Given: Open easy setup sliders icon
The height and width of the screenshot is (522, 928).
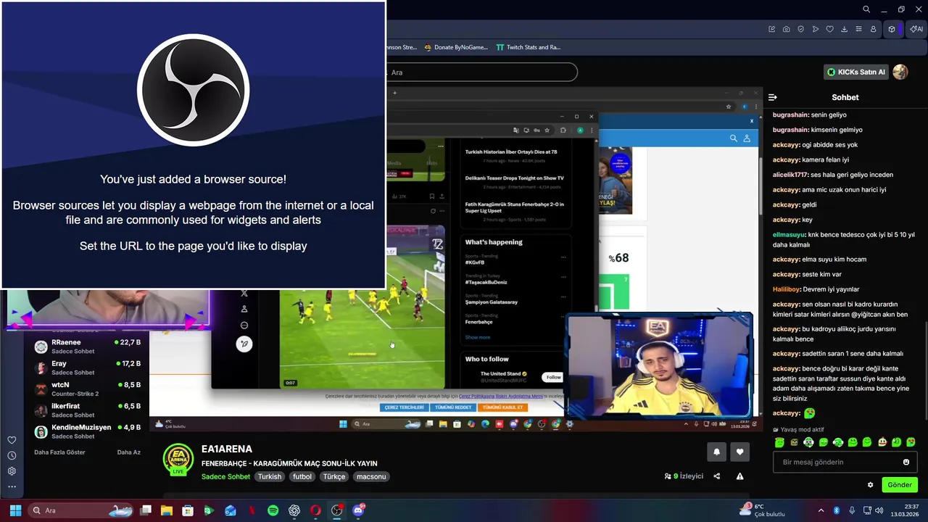Looking at the screenshot, I should tap(859, 29).
